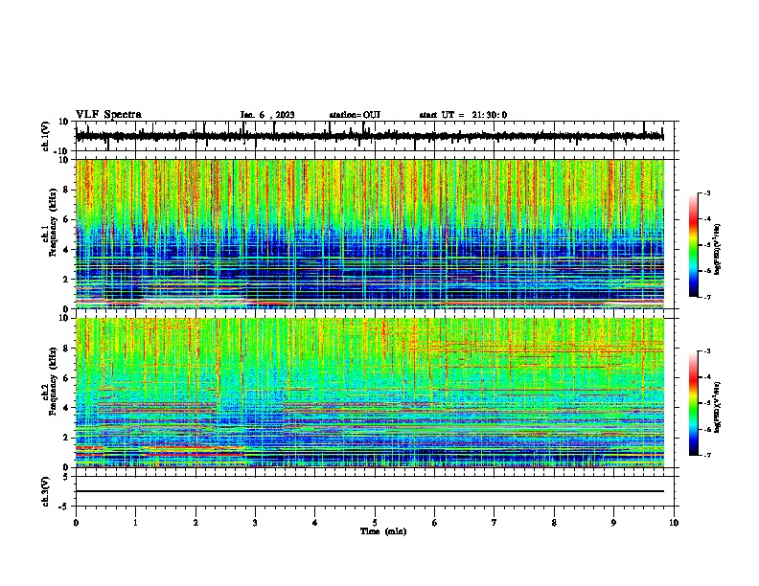Click the time-axis tick label "1"
This screenshot has height=586, width=759.
pyautogui.click(x=135, y=523)
